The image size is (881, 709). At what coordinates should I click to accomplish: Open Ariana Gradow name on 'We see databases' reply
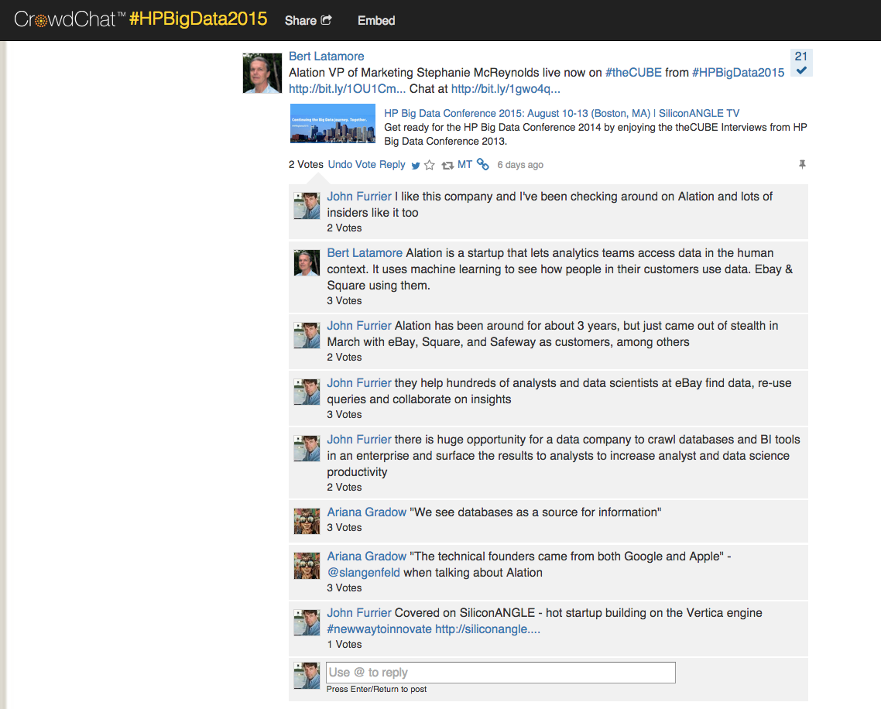[367, 512]
